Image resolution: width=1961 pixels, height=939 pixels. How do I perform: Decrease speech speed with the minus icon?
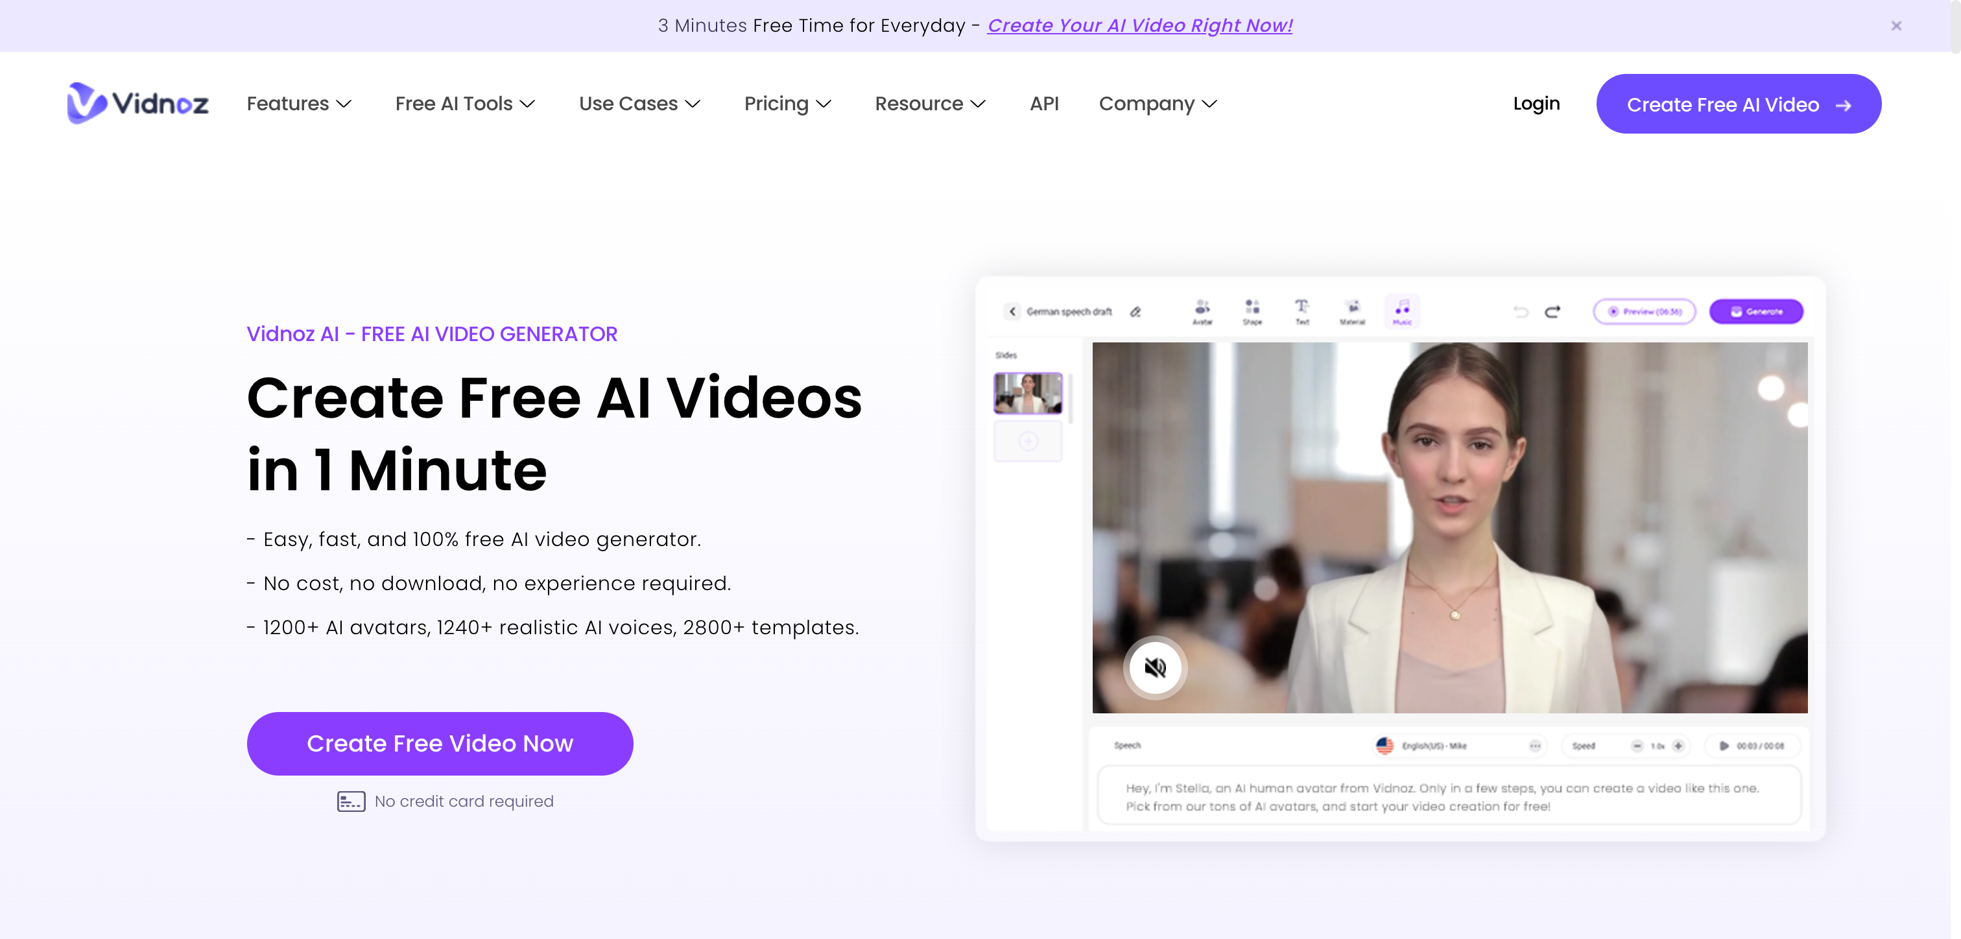click(x=1637, y=746)
